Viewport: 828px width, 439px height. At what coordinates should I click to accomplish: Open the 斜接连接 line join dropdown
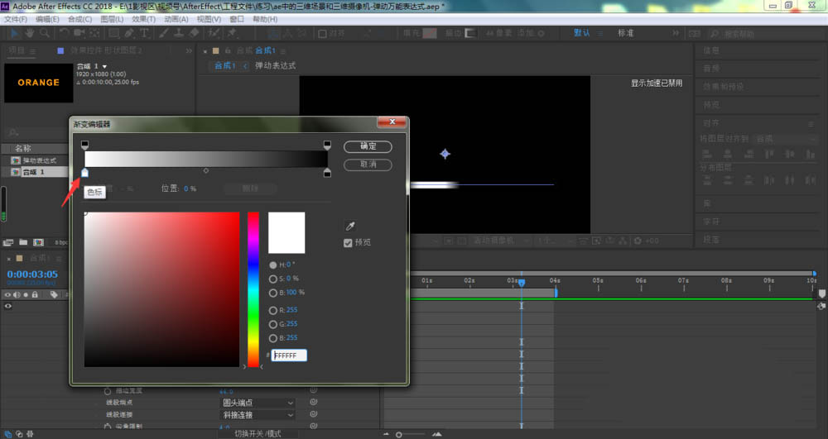point(258,415)
